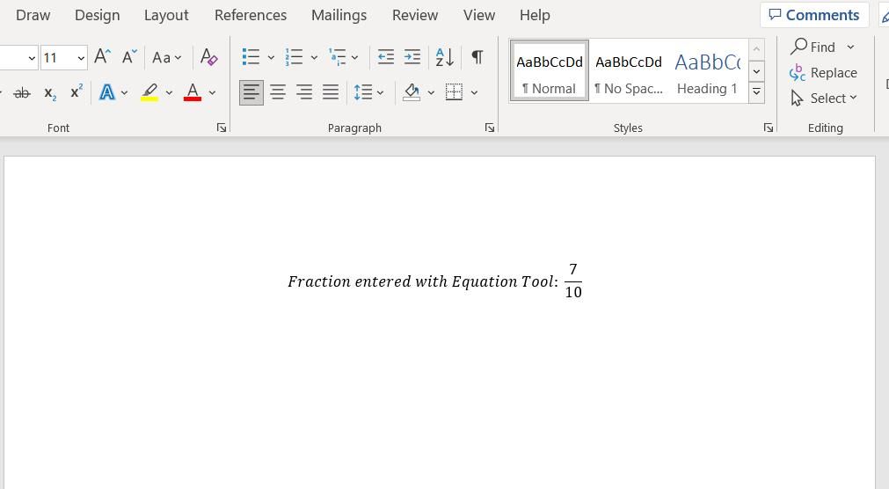Screen dimensions: 889x489
Task: Open the Font dialog launcher
Action: [x=222, y=128]
